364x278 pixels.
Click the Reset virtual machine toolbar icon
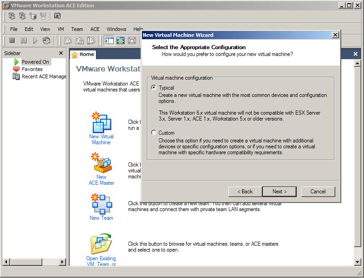point(46,41)
